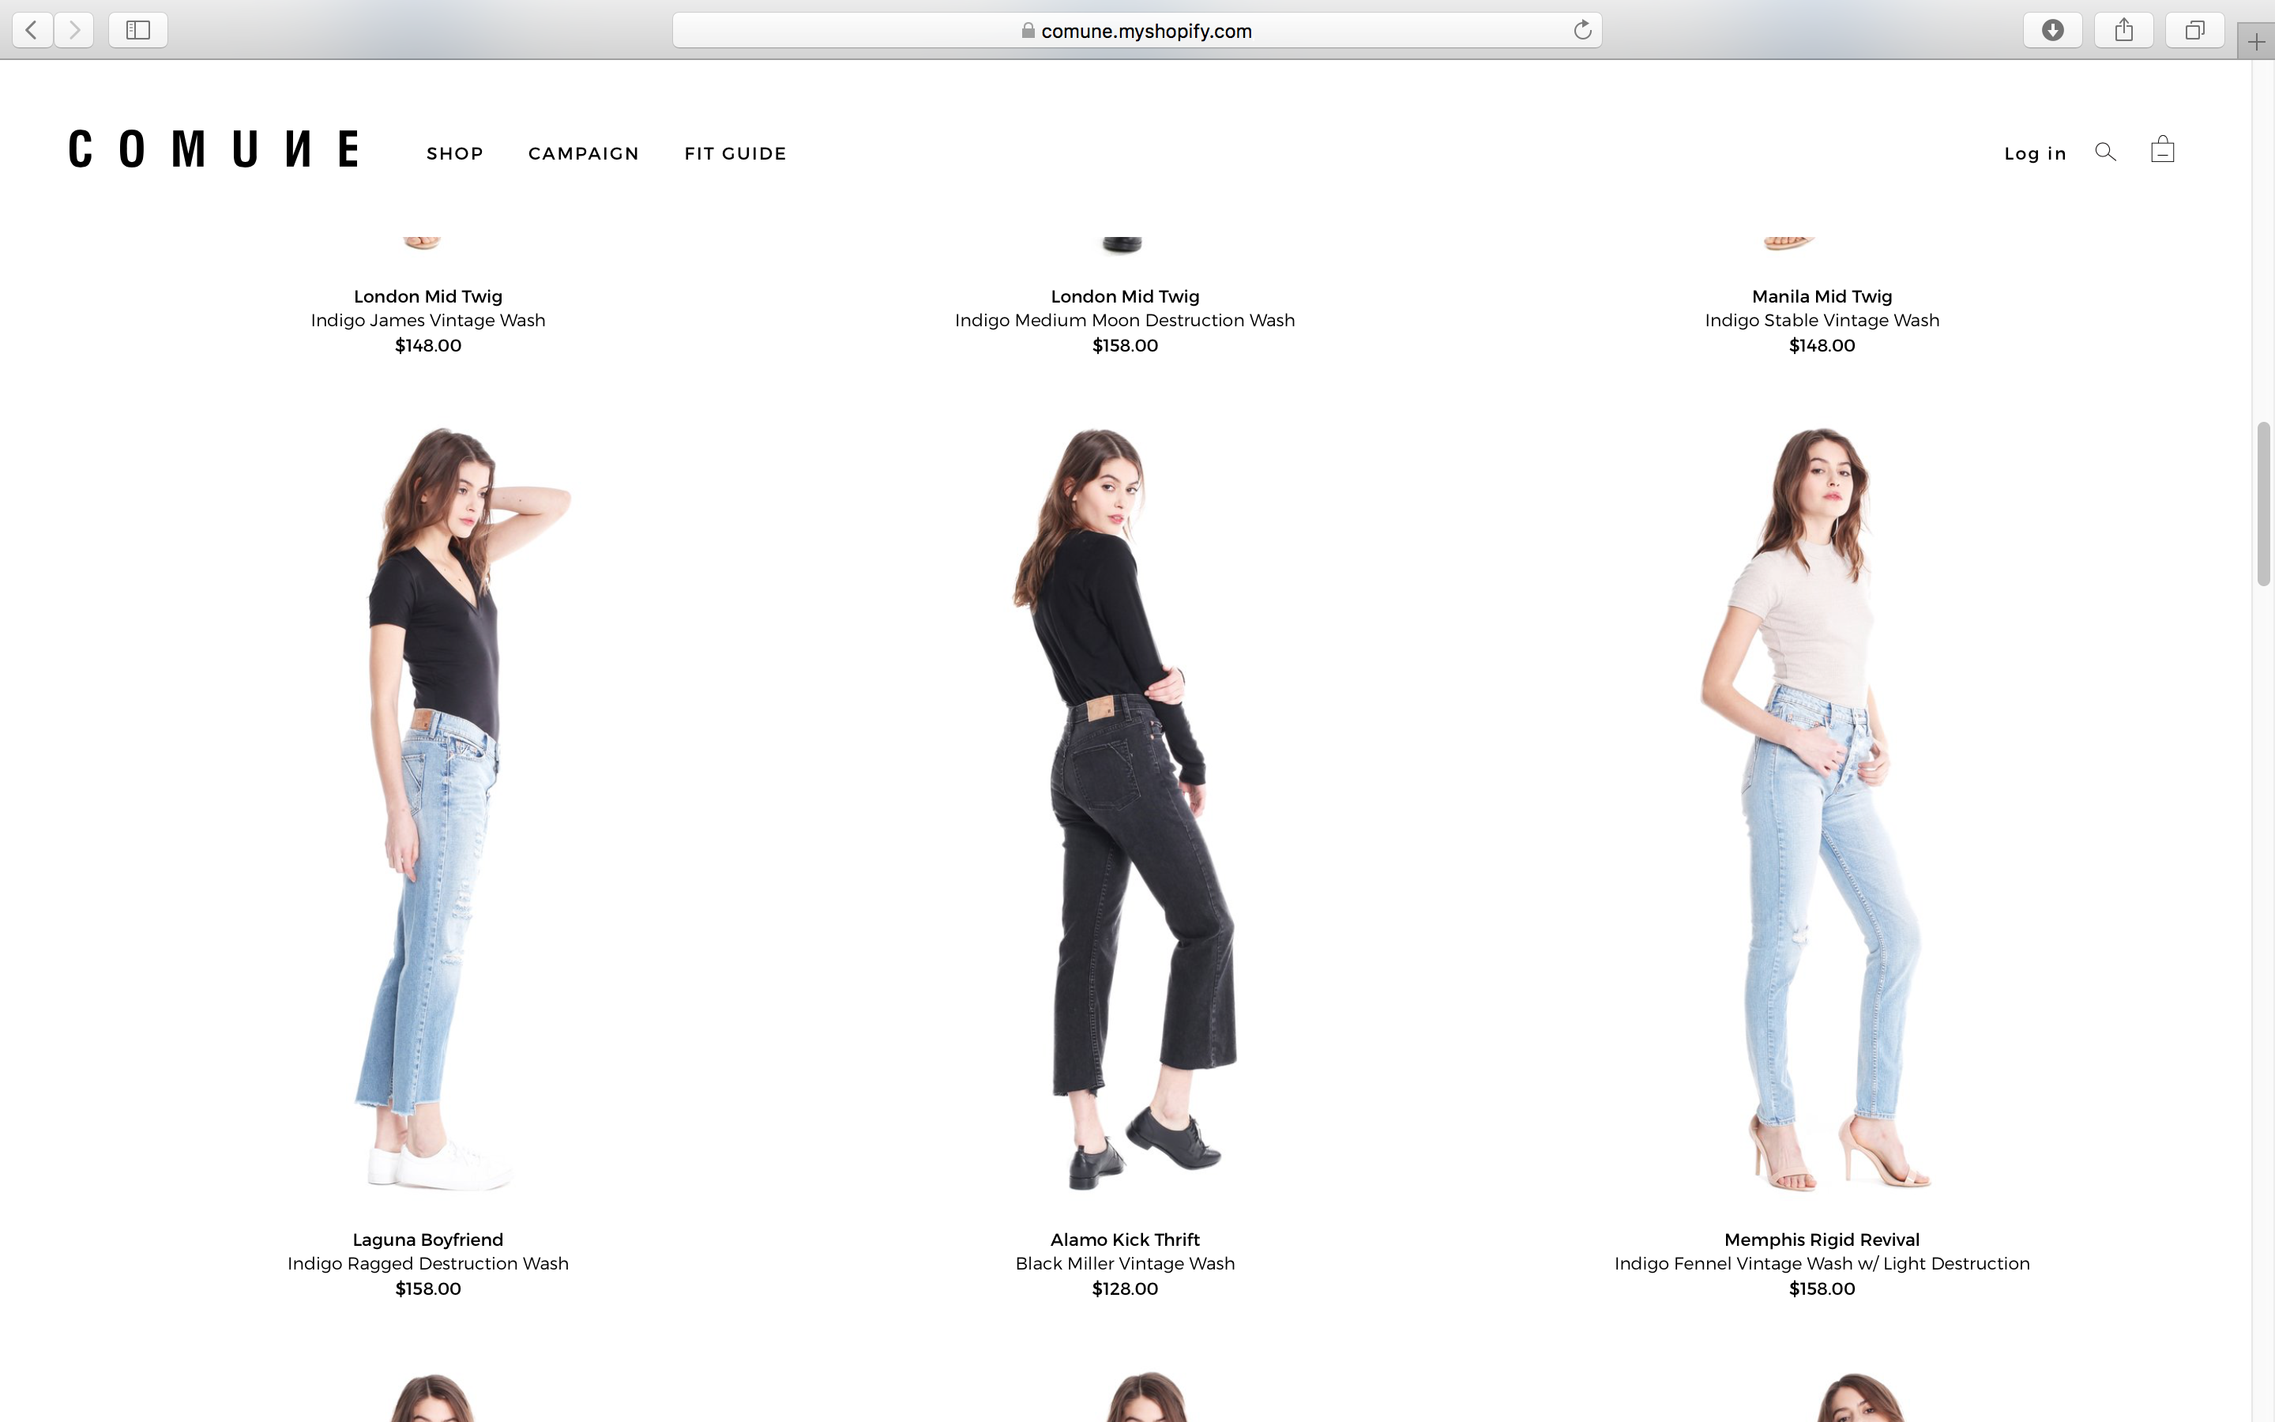Screen dimensions: 2275x1422
Task: Go to the FIT GUIDE page
Action: [735, 153]
